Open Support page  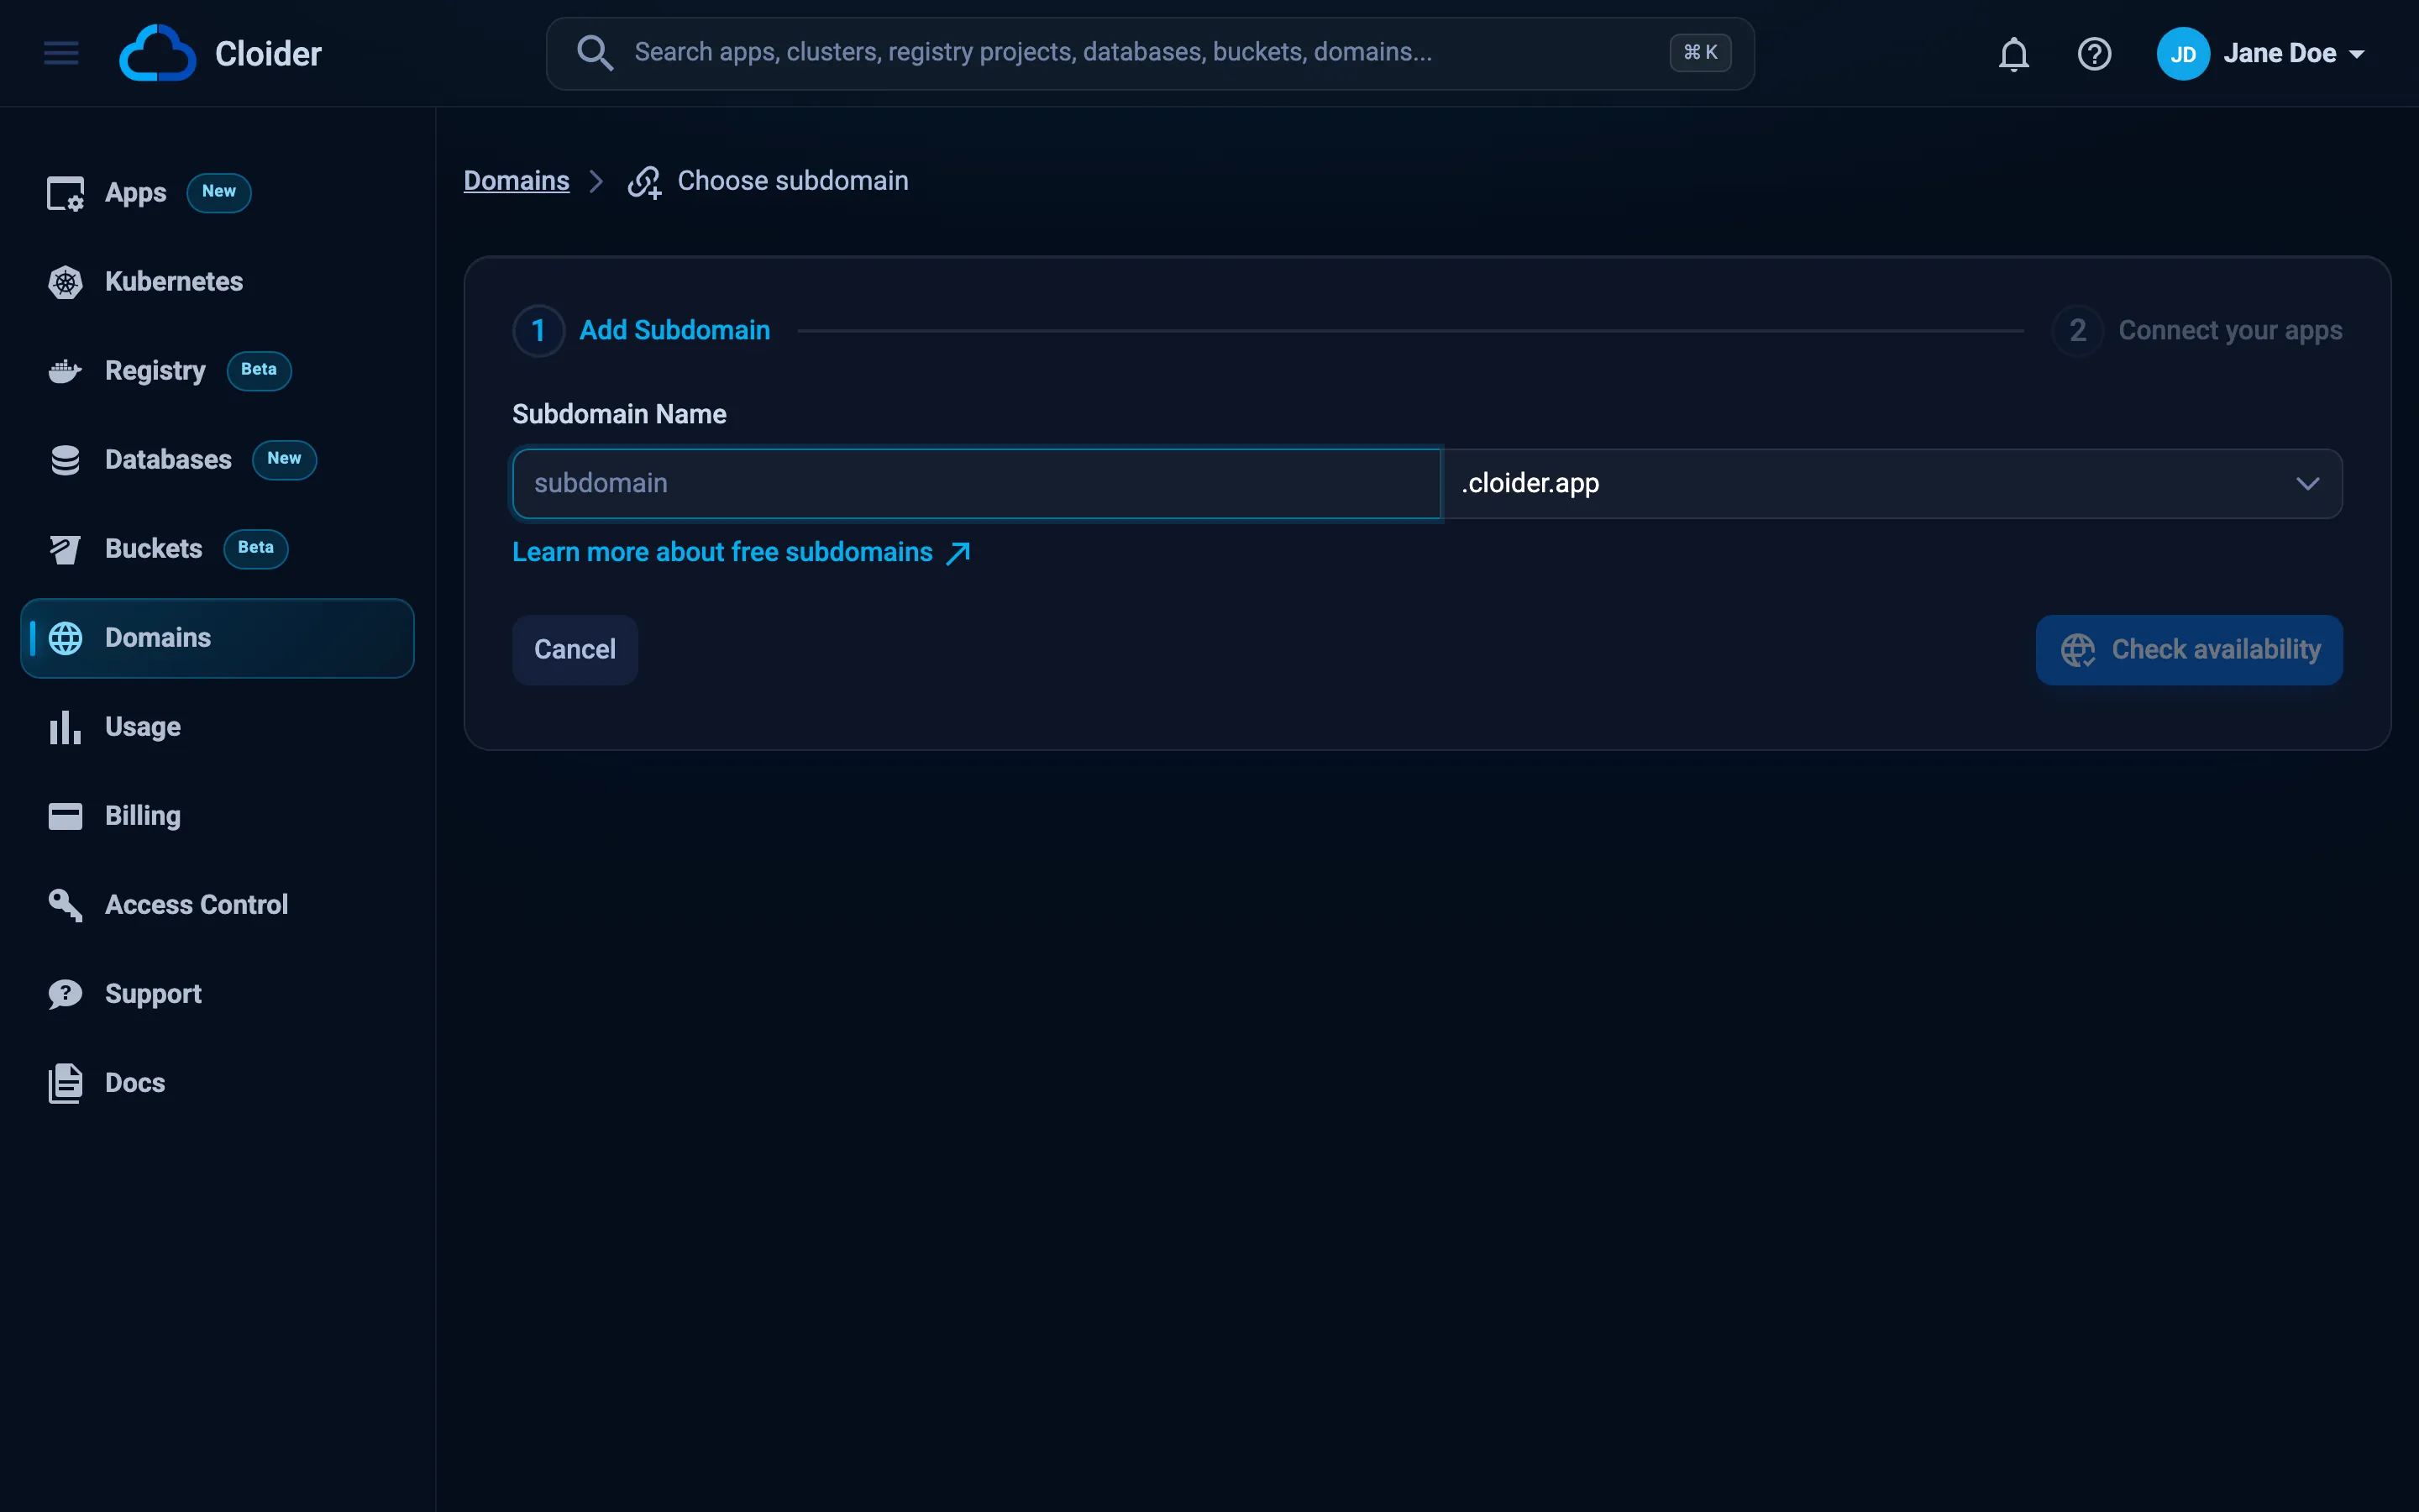pyautogui.click(x=218, y=994)
